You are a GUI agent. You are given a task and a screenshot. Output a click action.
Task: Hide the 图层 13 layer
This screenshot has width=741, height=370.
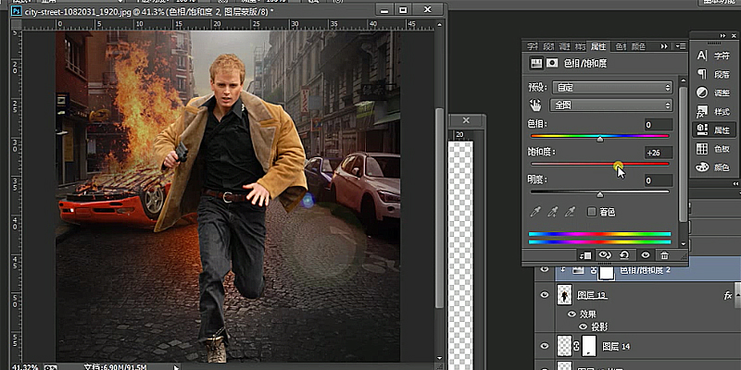tap(545, 295)
